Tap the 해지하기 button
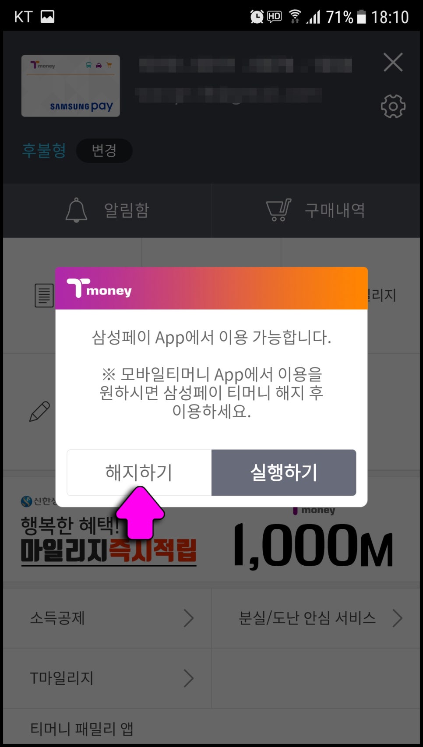 [139, 472]
